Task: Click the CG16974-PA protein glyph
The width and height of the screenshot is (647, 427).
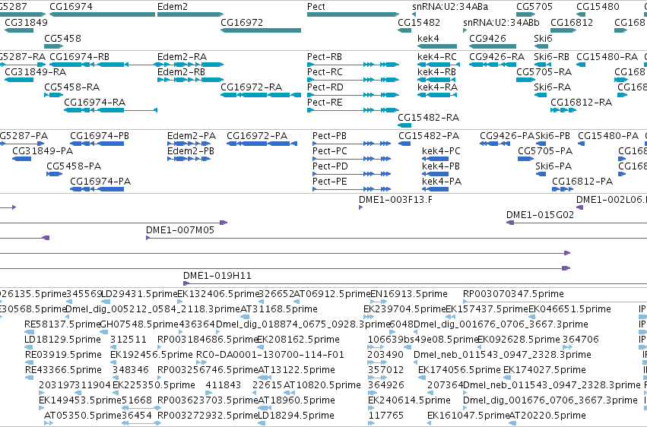Action: (97, 190)
